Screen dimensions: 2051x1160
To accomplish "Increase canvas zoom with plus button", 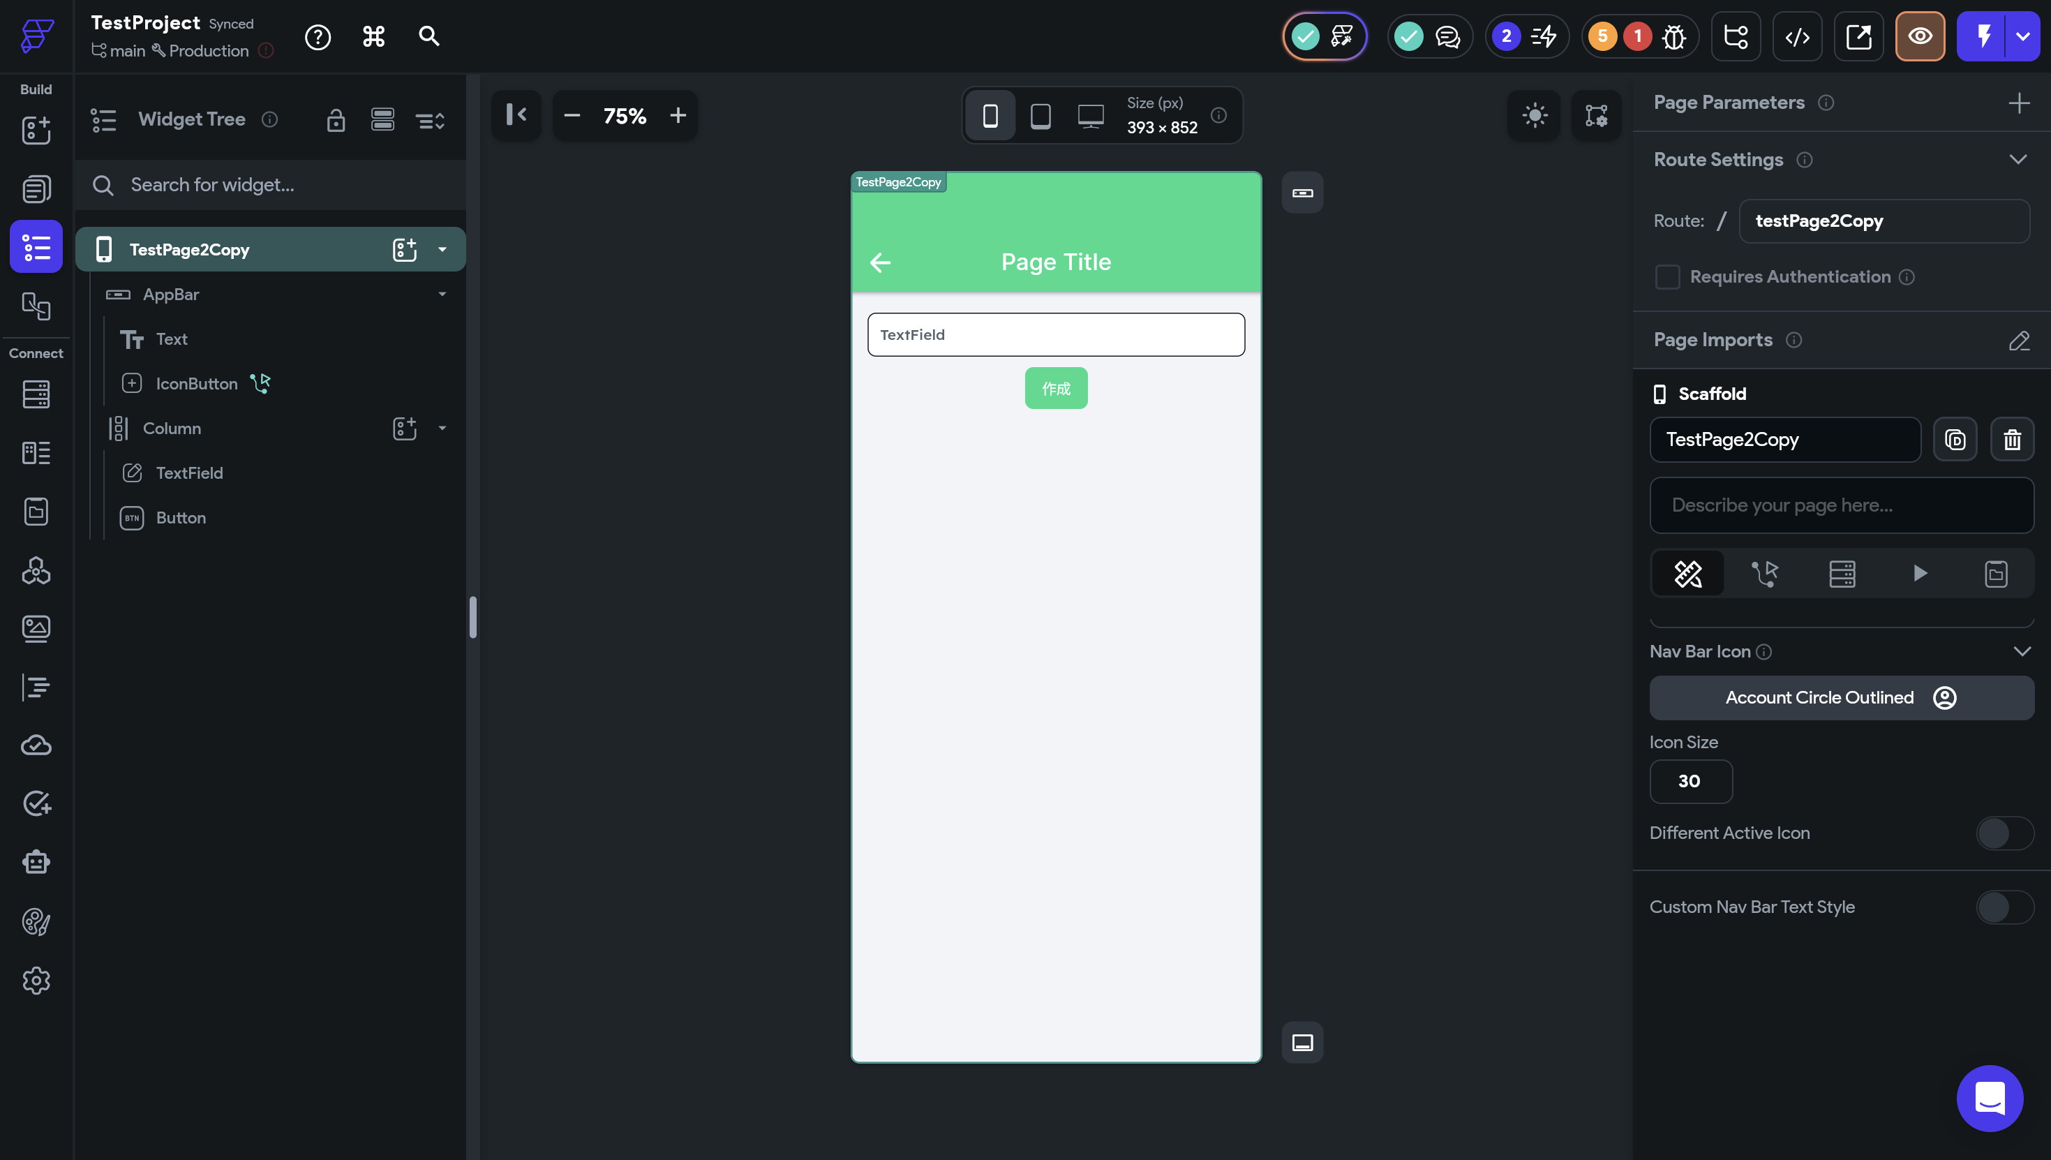I will pos(678,117).
